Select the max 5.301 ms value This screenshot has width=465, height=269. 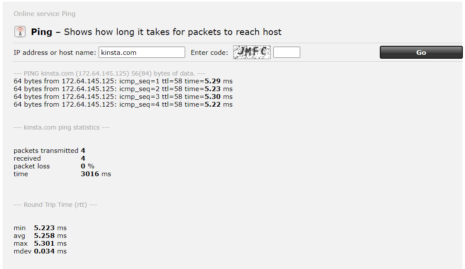click(x=44, y=243)
